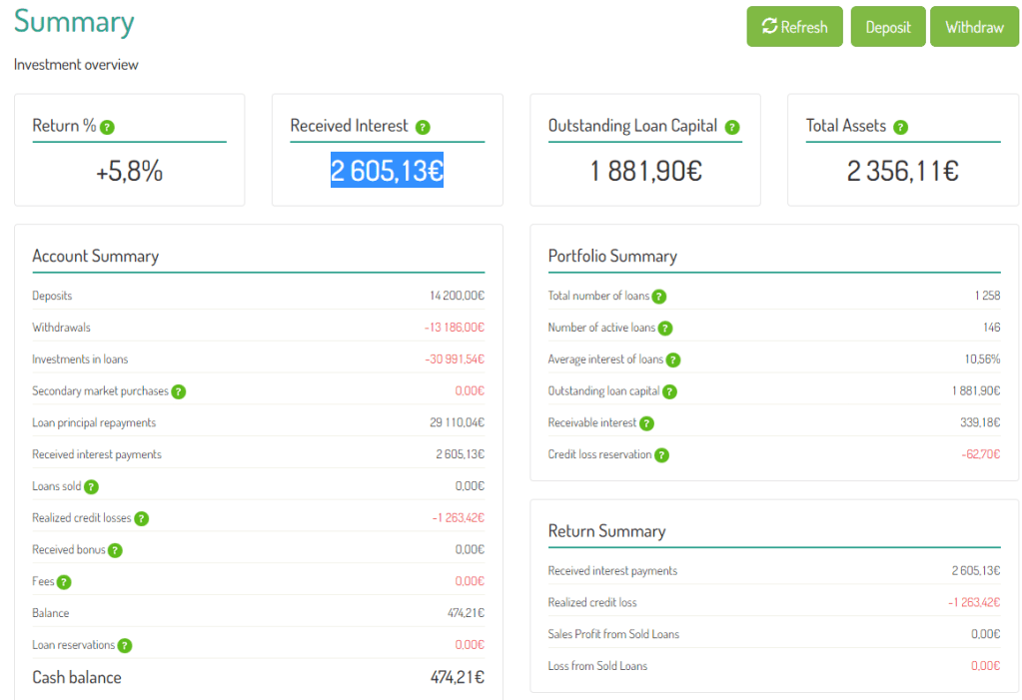Image resolution: width=1022 pixels, height=700 pixels.
Task: Click help icon next to Loans sold
Action: tap(92, 487)
